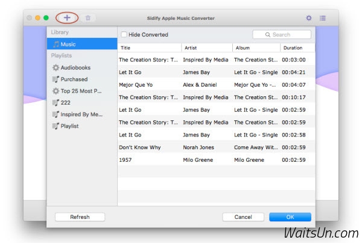
Task: Select the 1957 track title
Action: [125, 160]
